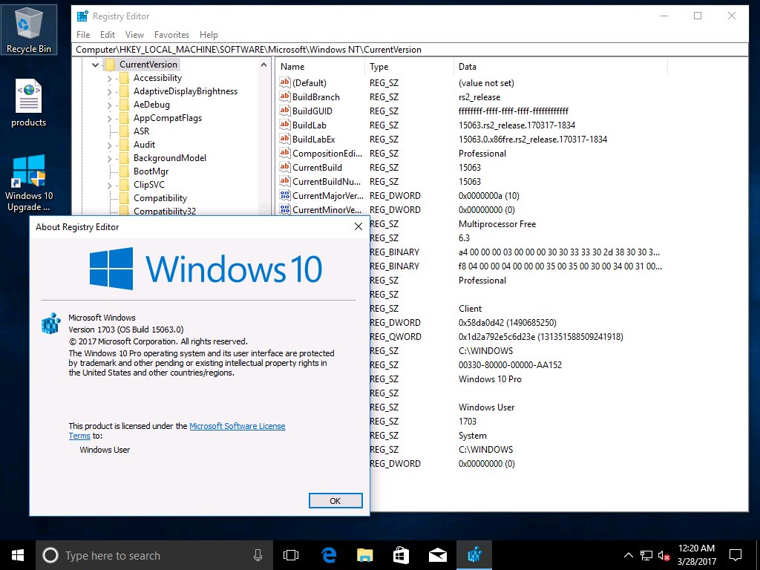The image size is (760, 570).
Task: Launch Microsoft Edge from taskbar
Action: coord(329,555)
